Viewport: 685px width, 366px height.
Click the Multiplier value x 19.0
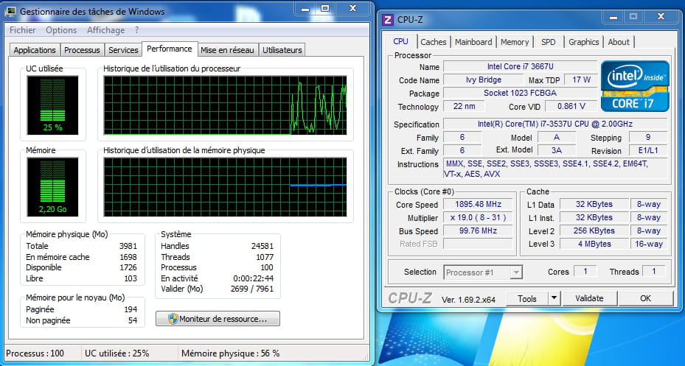tap(478, 217)
